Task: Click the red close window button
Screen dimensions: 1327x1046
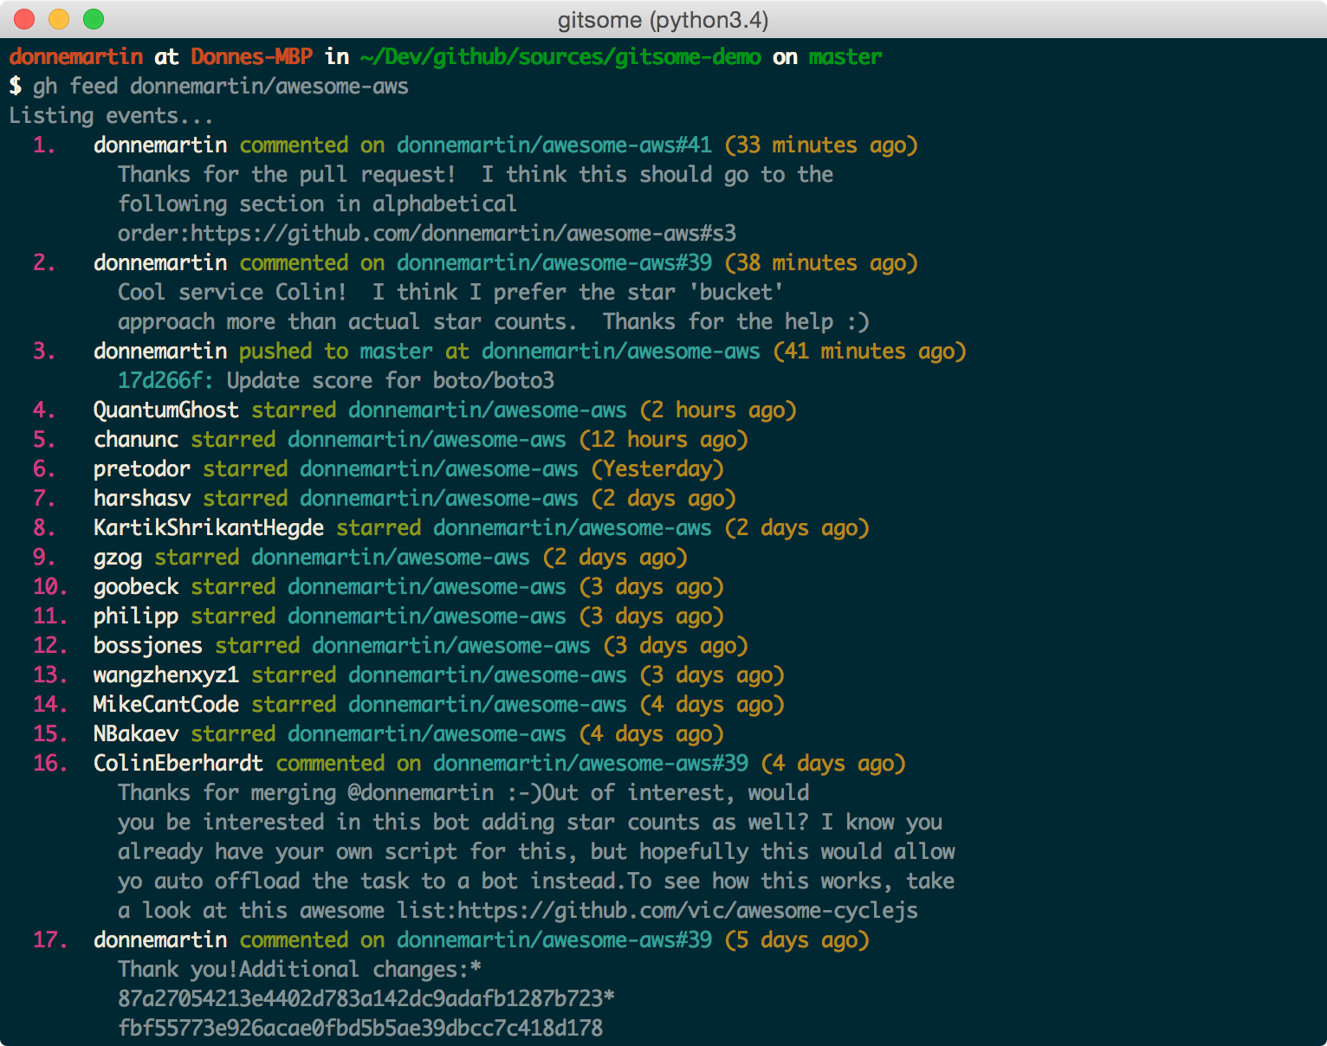Action: pyautogui.click(x=24, y=19)
